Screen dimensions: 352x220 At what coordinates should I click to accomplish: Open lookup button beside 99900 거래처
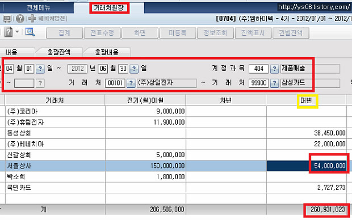[274, 83]
